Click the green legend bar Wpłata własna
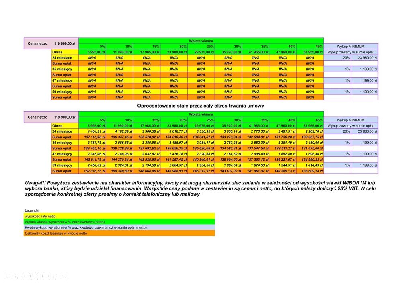This screenshot has height=284, width=402. [119, 222]
